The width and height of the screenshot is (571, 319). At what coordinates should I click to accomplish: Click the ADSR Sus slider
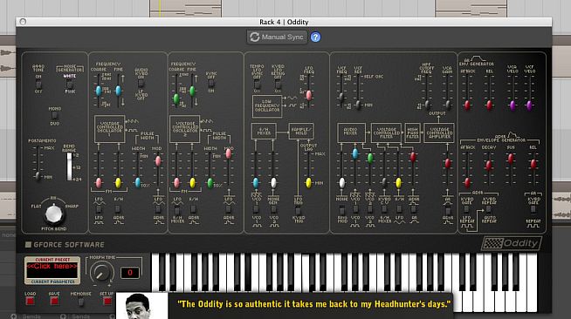511,158
